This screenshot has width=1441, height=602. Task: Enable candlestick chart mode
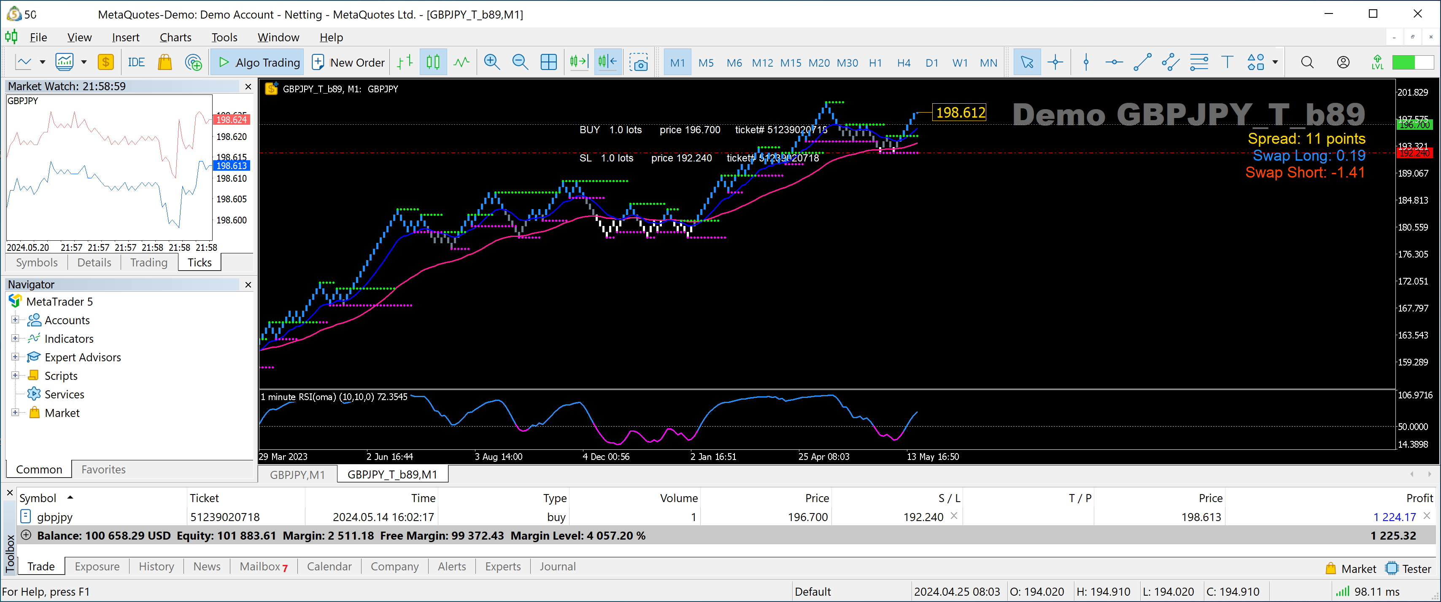pos(433,62)
